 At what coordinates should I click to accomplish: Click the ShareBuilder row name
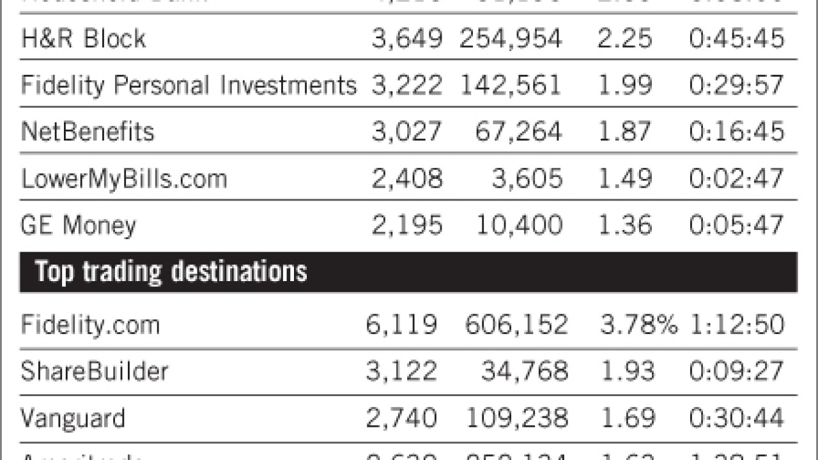[x=95, y=371]
